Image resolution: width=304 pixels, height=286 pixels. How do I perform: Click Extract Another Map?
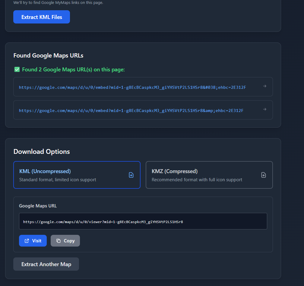click(46, 264)
